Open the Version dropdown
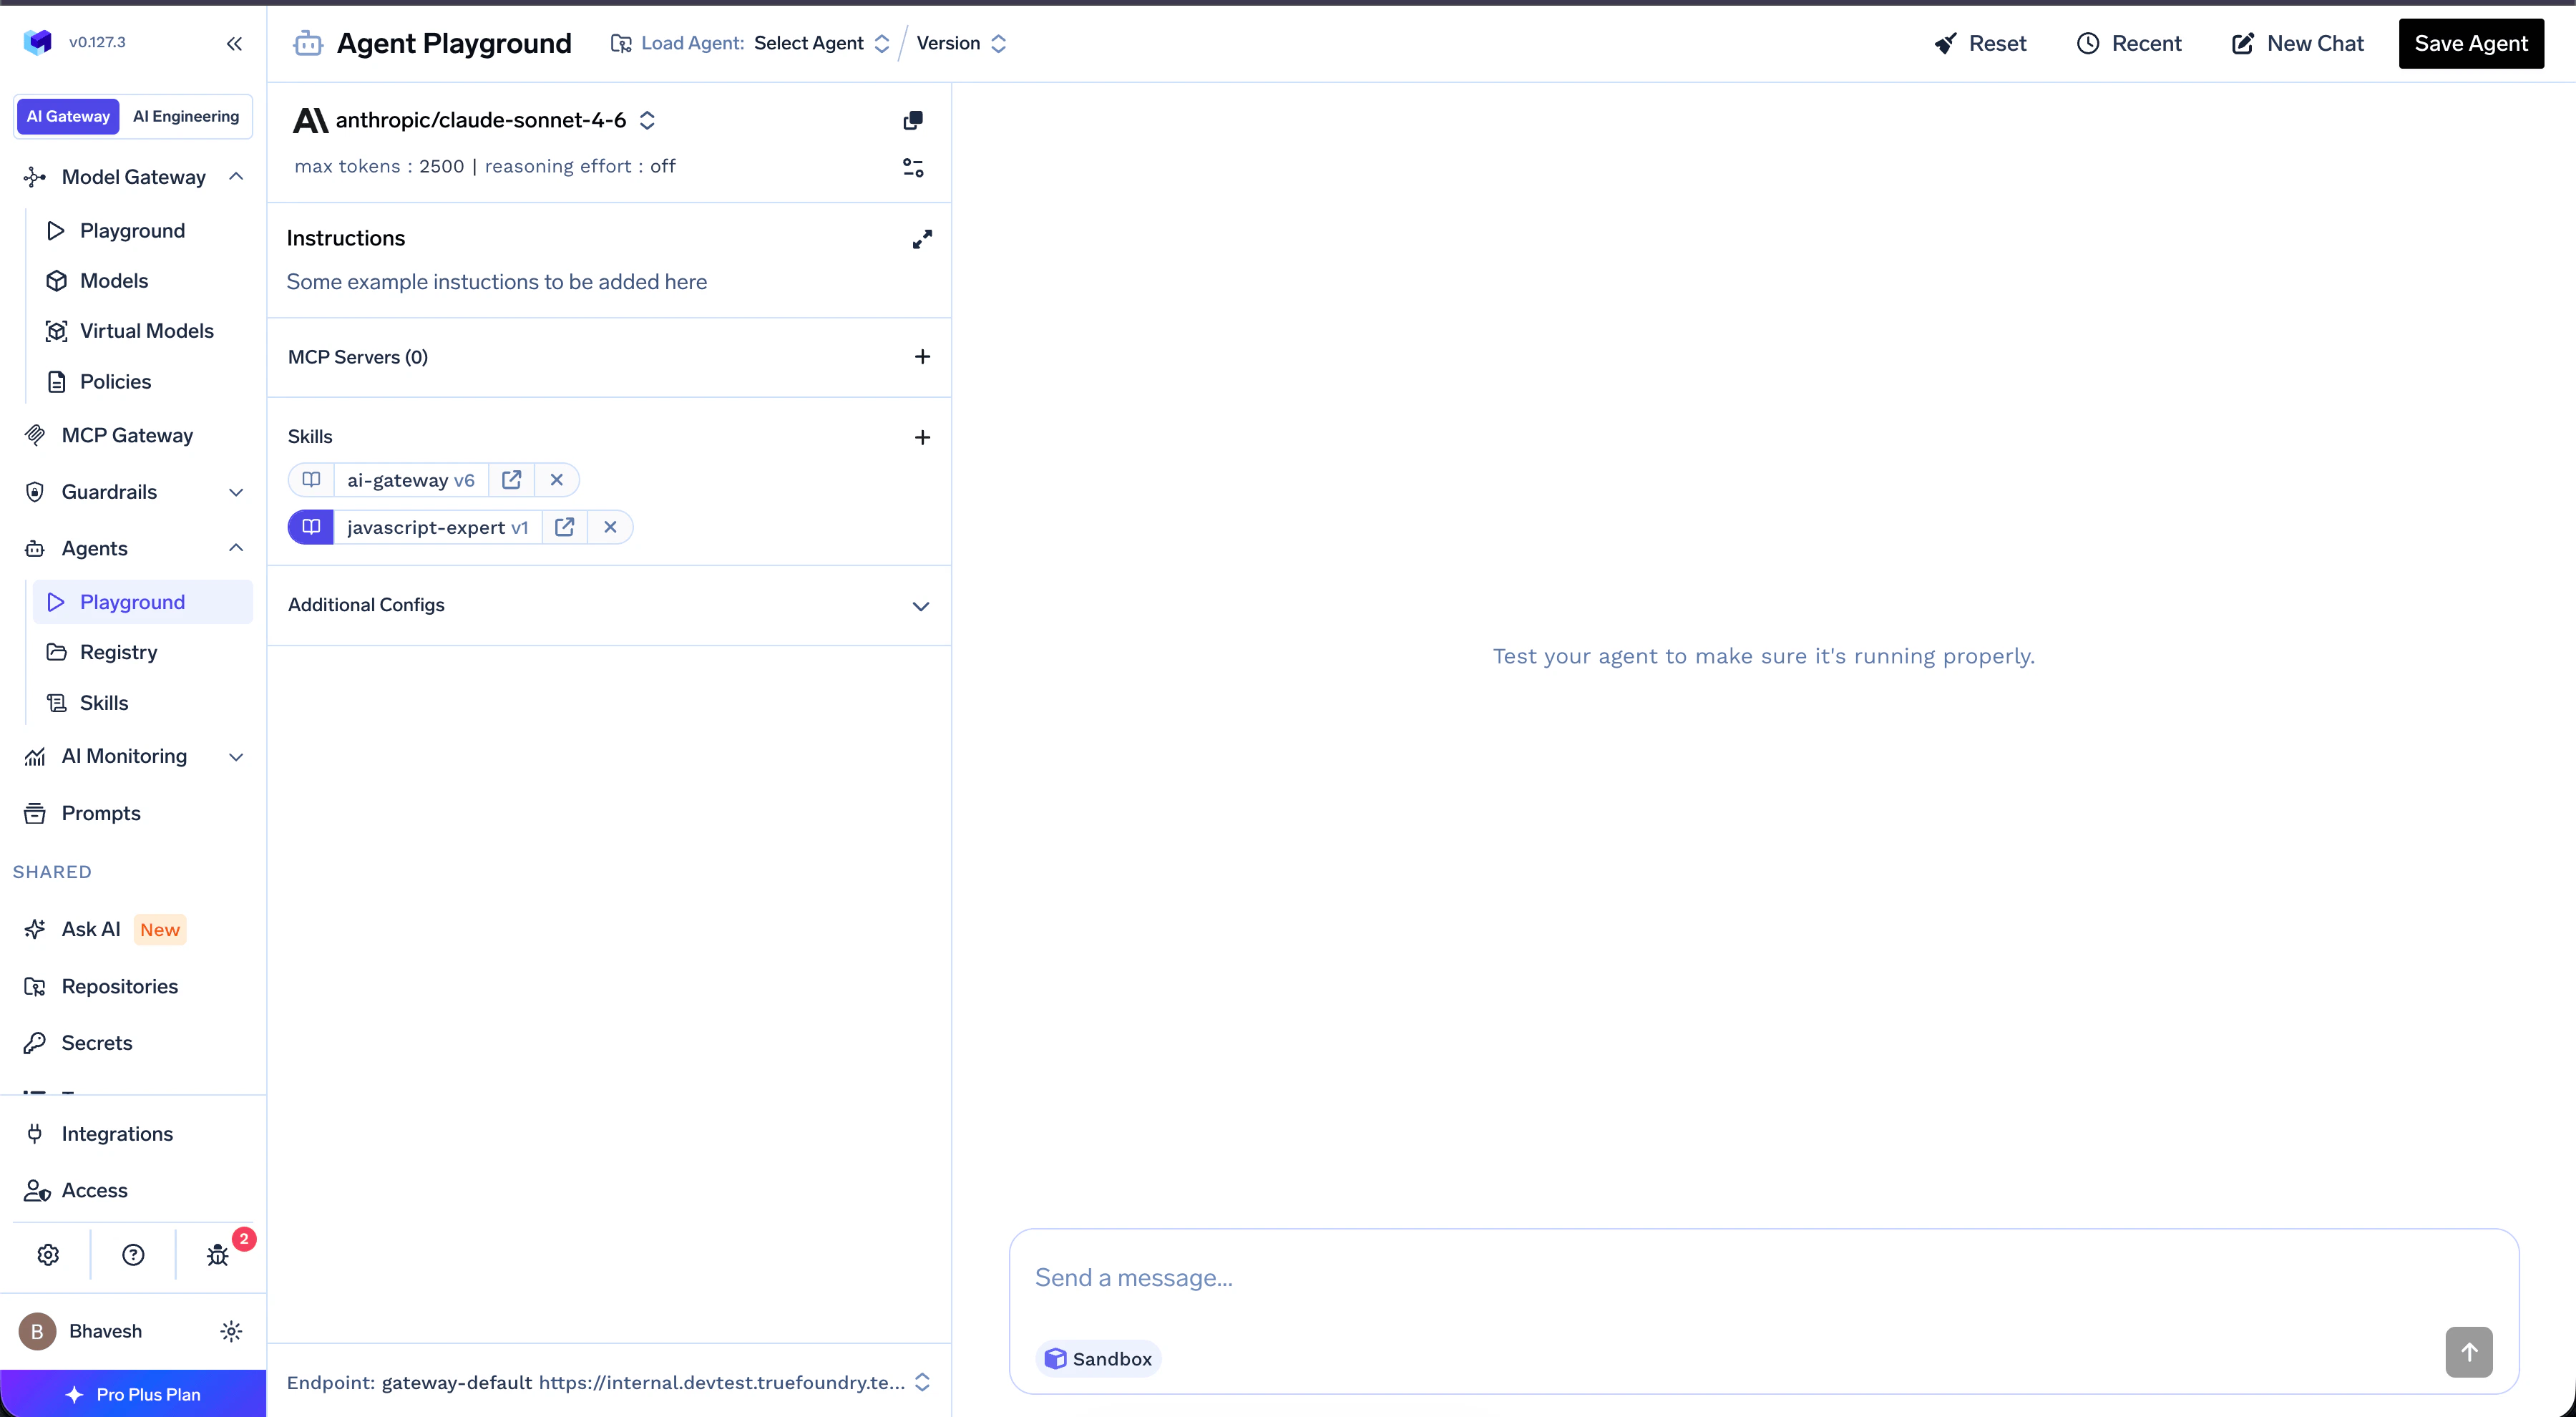 tap(961, 43)
